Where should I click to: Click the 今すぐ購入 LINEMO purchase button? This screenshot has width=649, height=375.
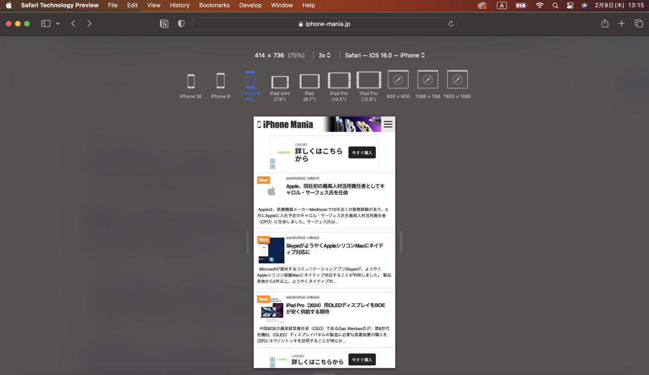361,153
